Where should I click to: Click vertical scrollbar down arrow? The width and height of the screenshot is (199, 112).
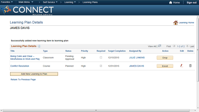[198, 108]
